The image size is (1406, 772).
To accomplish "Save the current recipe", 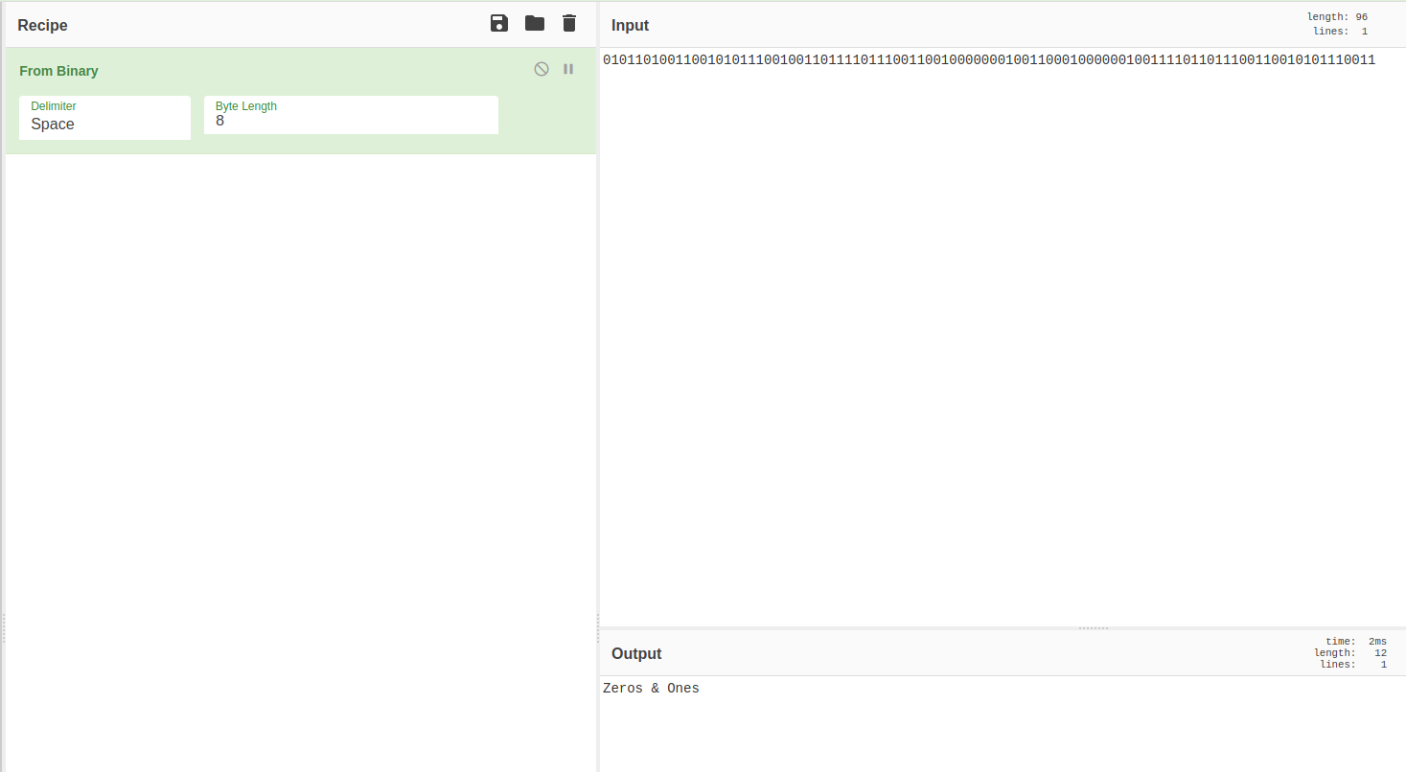I will click(499, 23).
